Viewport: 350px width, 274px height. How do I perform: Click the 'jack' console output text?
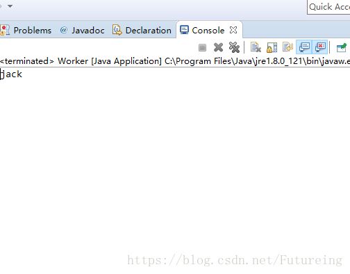pyautogui.click(x=12, y=74)
